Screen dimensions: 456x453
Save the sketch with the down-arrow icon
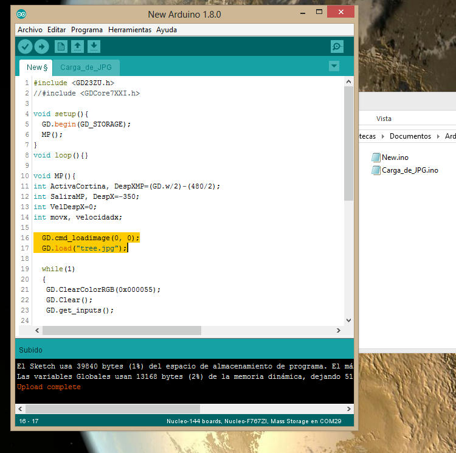(x=94, y=47)
